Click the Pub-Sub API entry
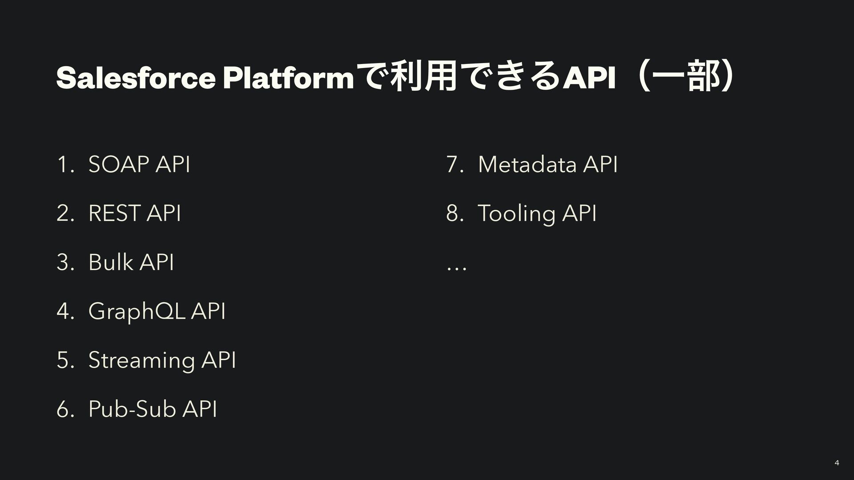This screenshot has width=854, height=480. (x=153, y=408)
